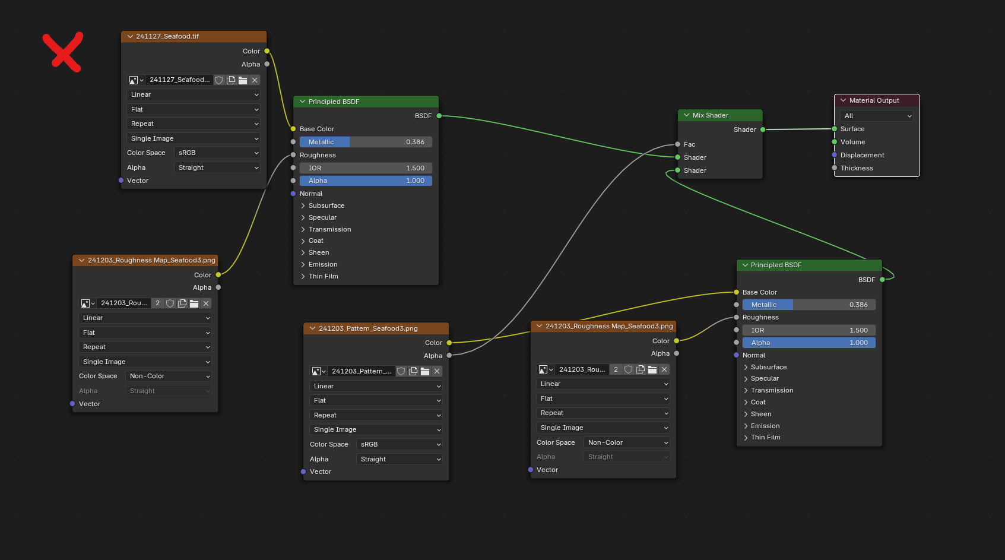Toggle fake user shield in the 241127_Seafood.tif node
Image resolution: width=1005 pixels, height=560 pixels.
click(219, 80)
